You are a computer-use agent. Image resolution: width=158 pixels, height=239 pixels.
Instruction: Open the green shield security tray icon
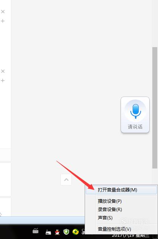tap(66, 232)
